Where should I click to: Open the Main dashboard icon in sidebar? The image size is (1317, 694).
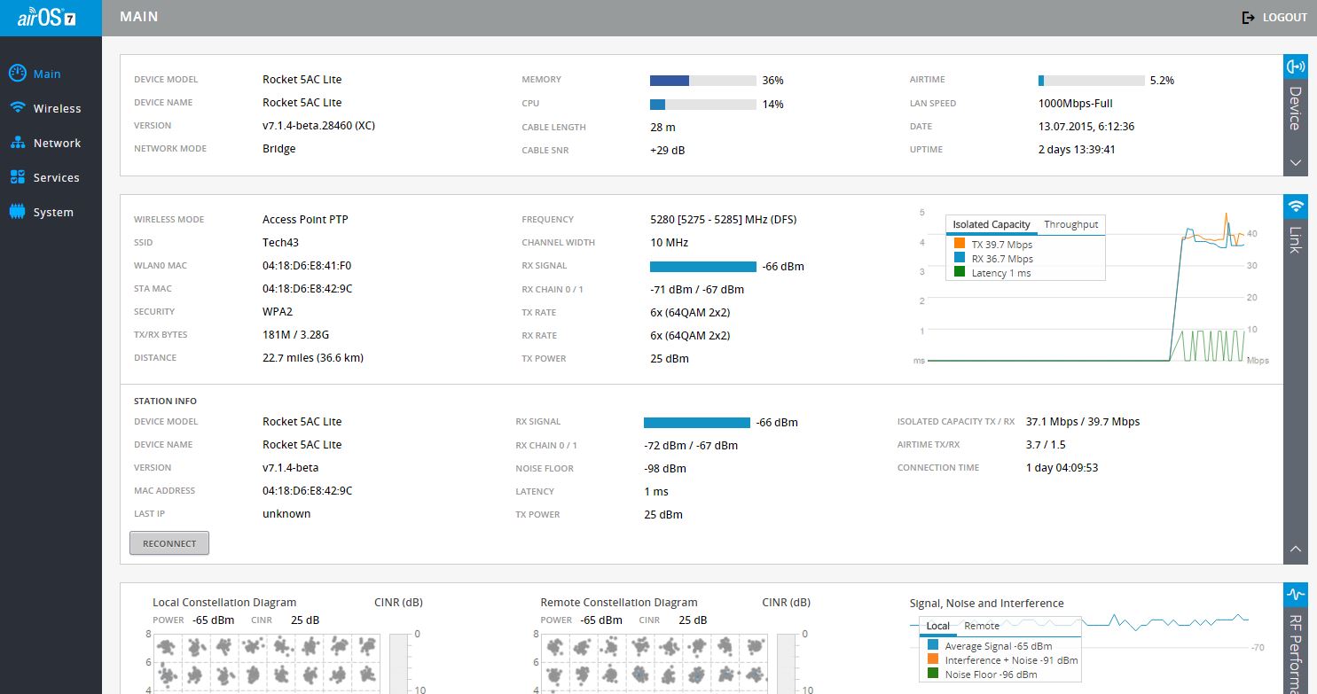16,74
